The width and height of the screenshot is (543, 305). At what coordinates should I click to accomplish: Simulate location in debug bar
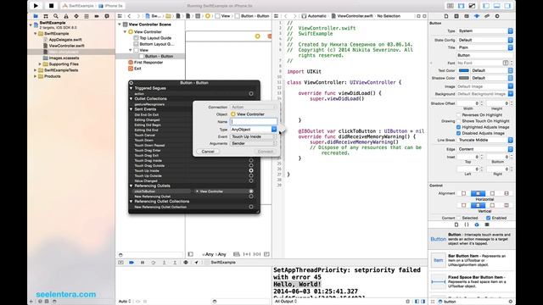[197, 263]
